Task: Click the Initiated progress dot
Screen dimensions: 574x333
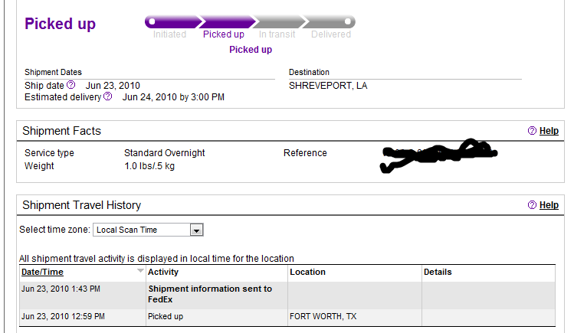Action: tap(152, 21)
